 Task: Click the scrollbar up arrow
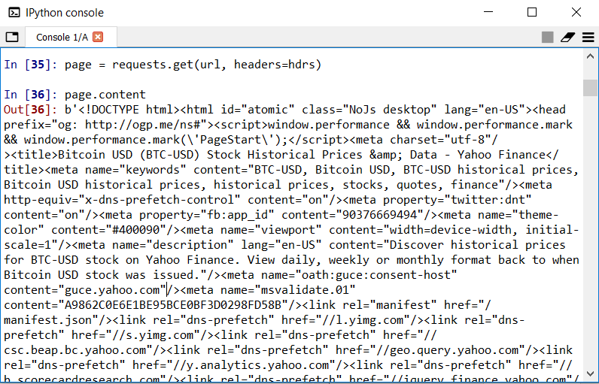(590, 56)
